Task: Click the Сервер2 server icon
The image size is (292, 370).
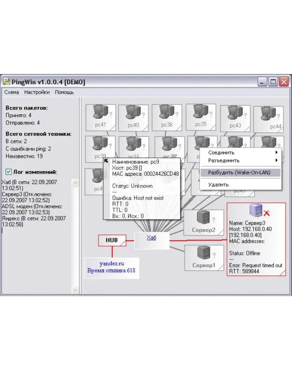Action: click(x=203, y=218)
